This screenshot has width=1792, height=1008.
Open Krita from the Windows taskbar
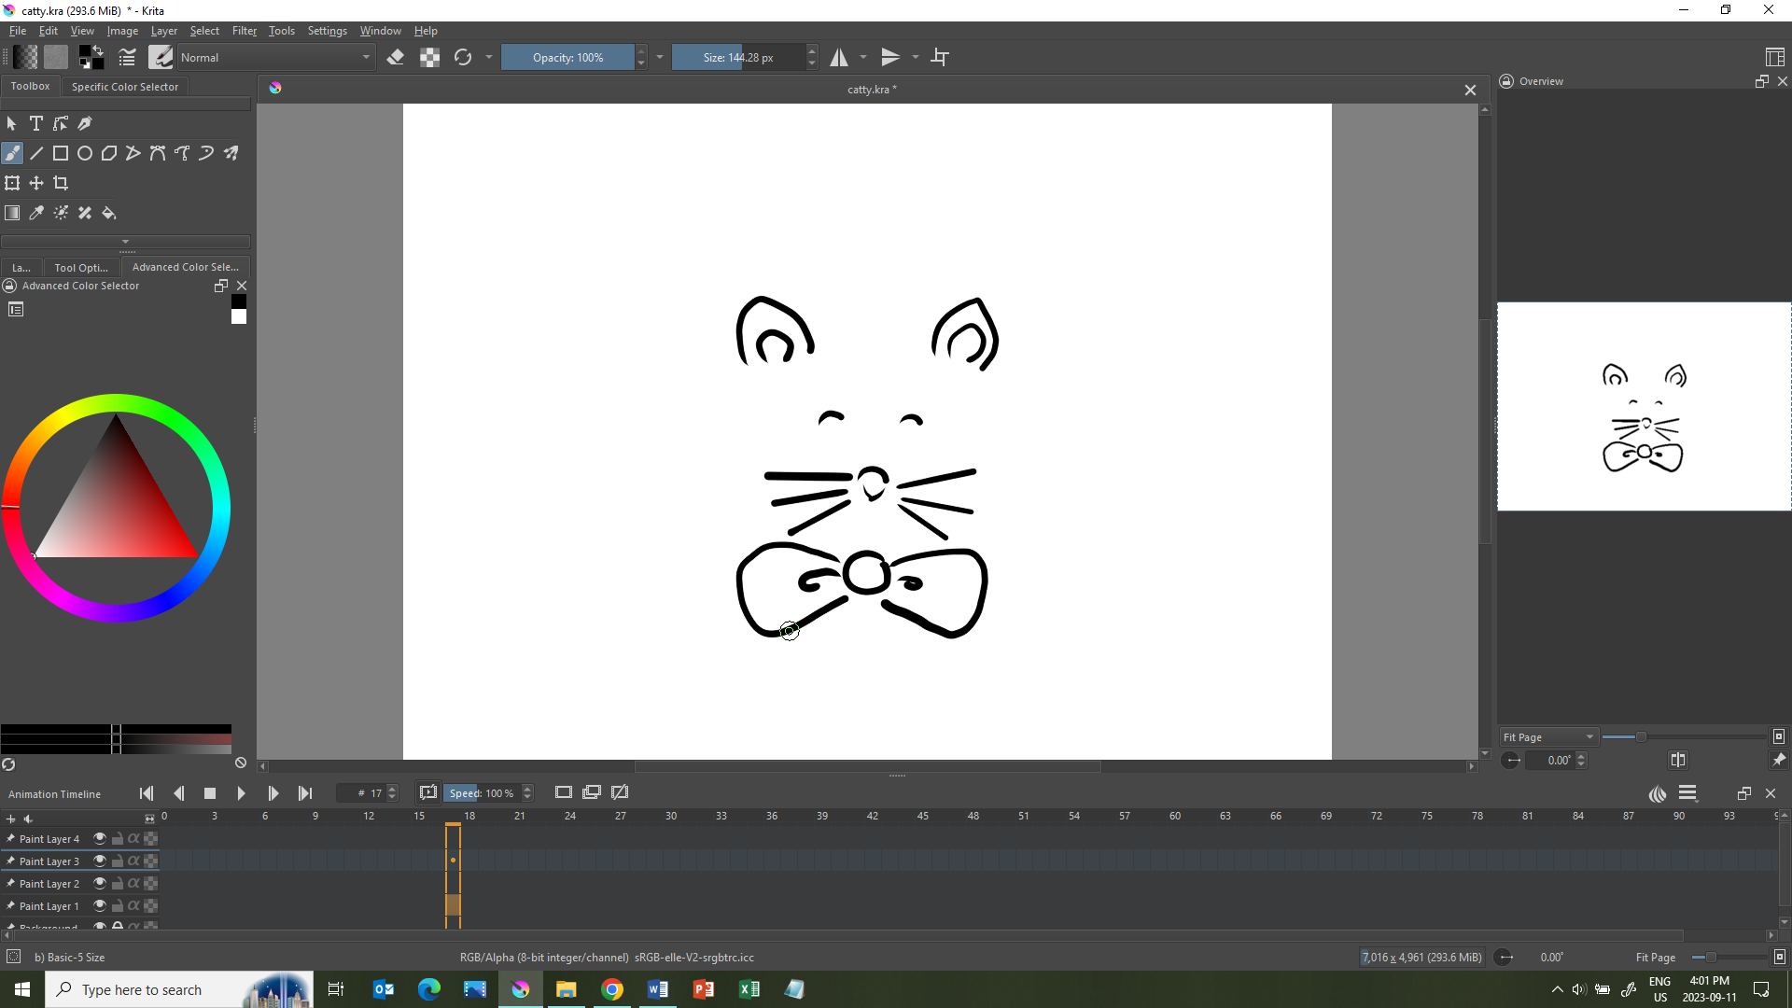coord(521,989)
